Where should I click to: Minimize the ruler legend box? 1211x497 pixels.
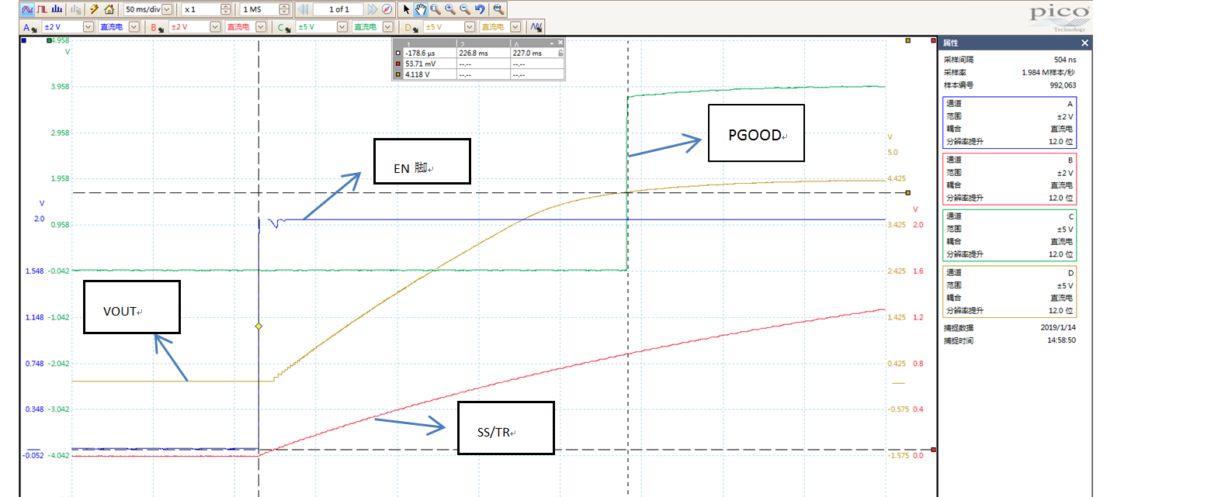coord(551,43)
